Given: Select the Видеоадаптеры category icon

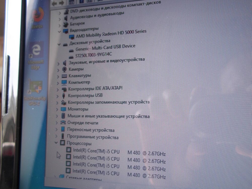Looking at the screenshot, I should pyautogui.click(x=65, y=30).
